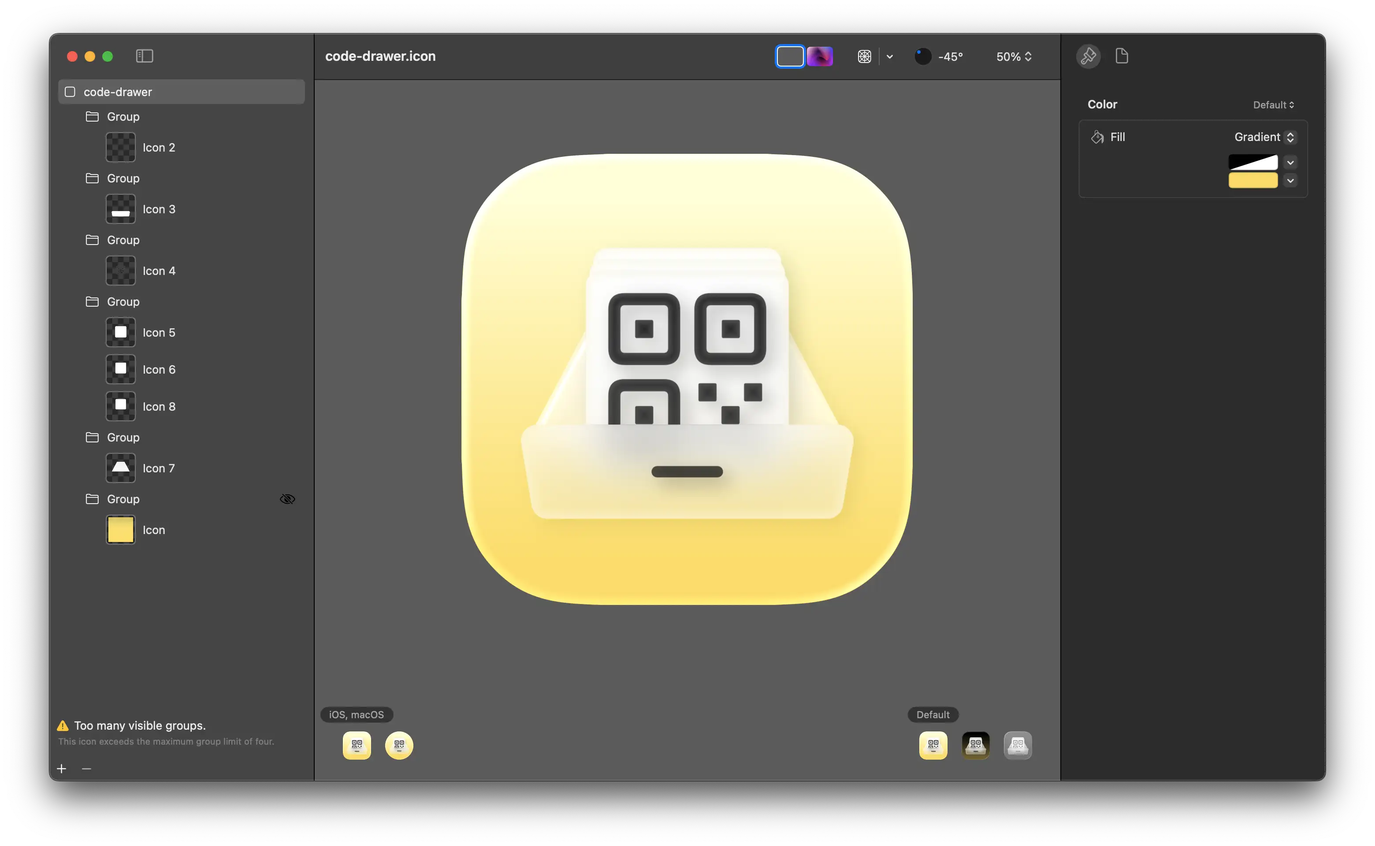Select the solid gray background preview

[790, 56]
